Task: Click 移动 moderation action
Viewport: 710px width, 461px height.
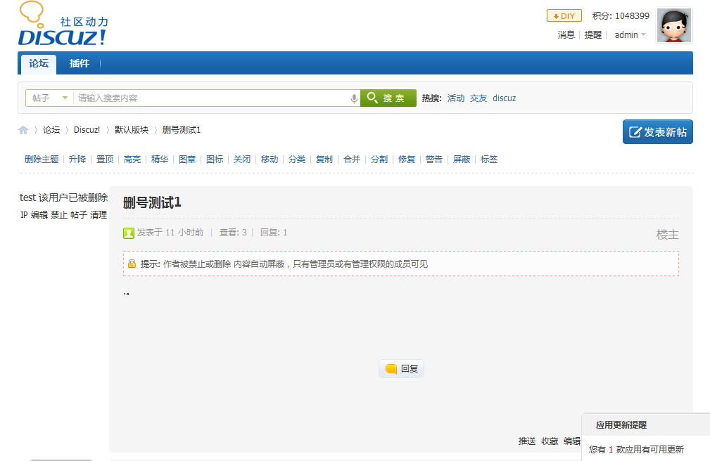Action: (270, 160)
